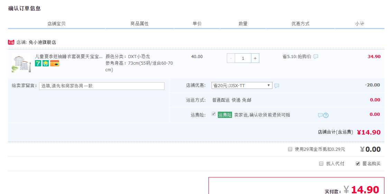Click the 小计 column header
Screen dimensions: 390x194
[360, 24]
